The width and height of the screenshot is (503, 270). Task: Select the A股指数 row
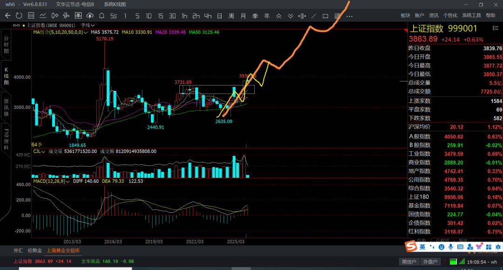pos(455,136)
